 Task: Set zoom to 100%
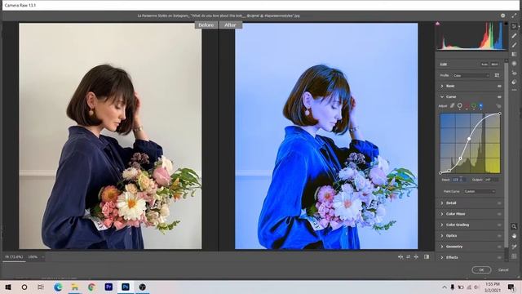coord(33,257)
